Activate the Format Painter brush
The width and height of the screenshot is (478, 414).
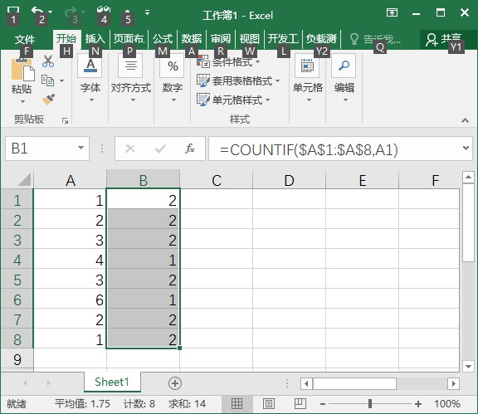48,100
